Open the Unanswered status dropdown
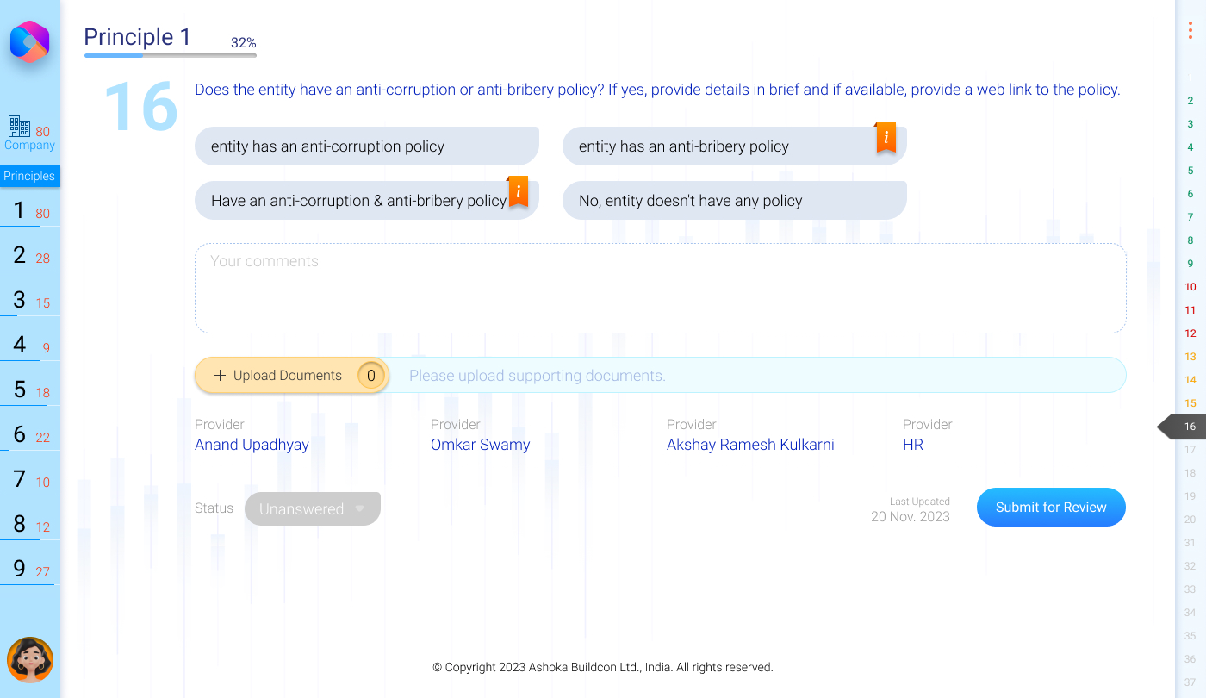Screen dimensions: 1206x698 coord(312,509)
